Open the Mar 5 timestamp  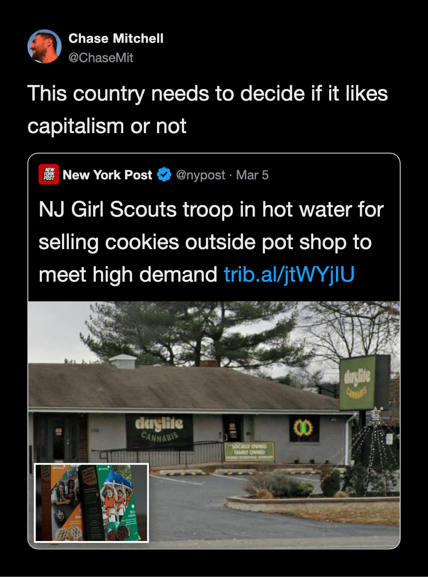tap(253, 175)
